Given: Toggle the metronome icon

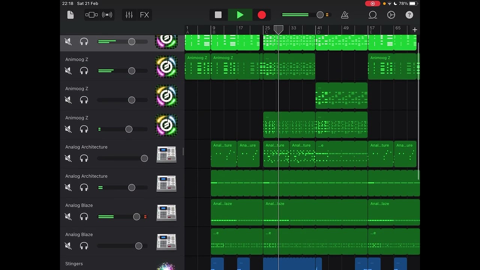Looking at the screenshot, I should (x=345, y=15).
